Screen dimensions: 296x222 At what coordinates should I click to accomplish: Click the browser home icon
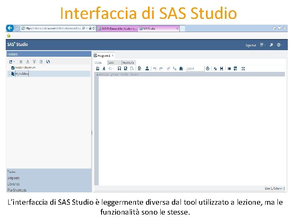[275, 28]
